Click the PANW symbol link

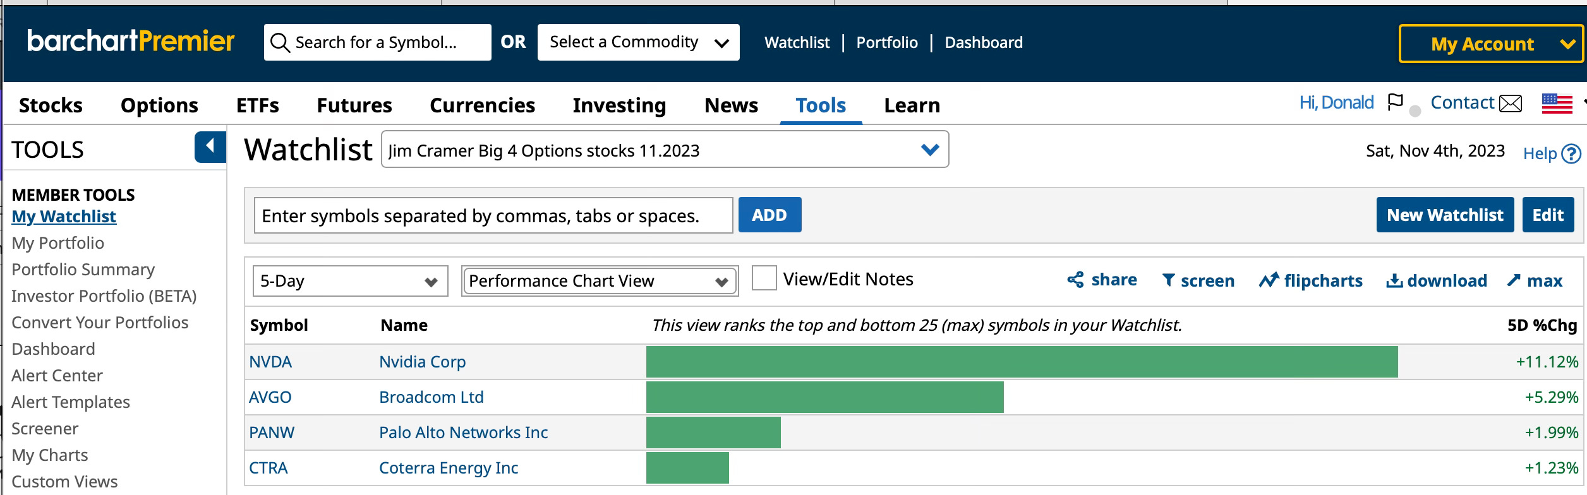[272, 432]
